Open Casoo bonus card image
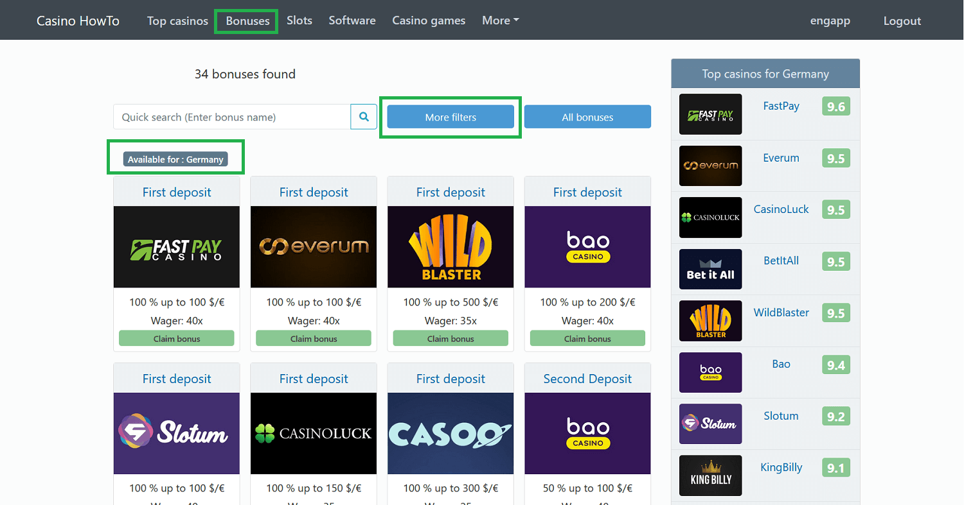 coord(451,434)
